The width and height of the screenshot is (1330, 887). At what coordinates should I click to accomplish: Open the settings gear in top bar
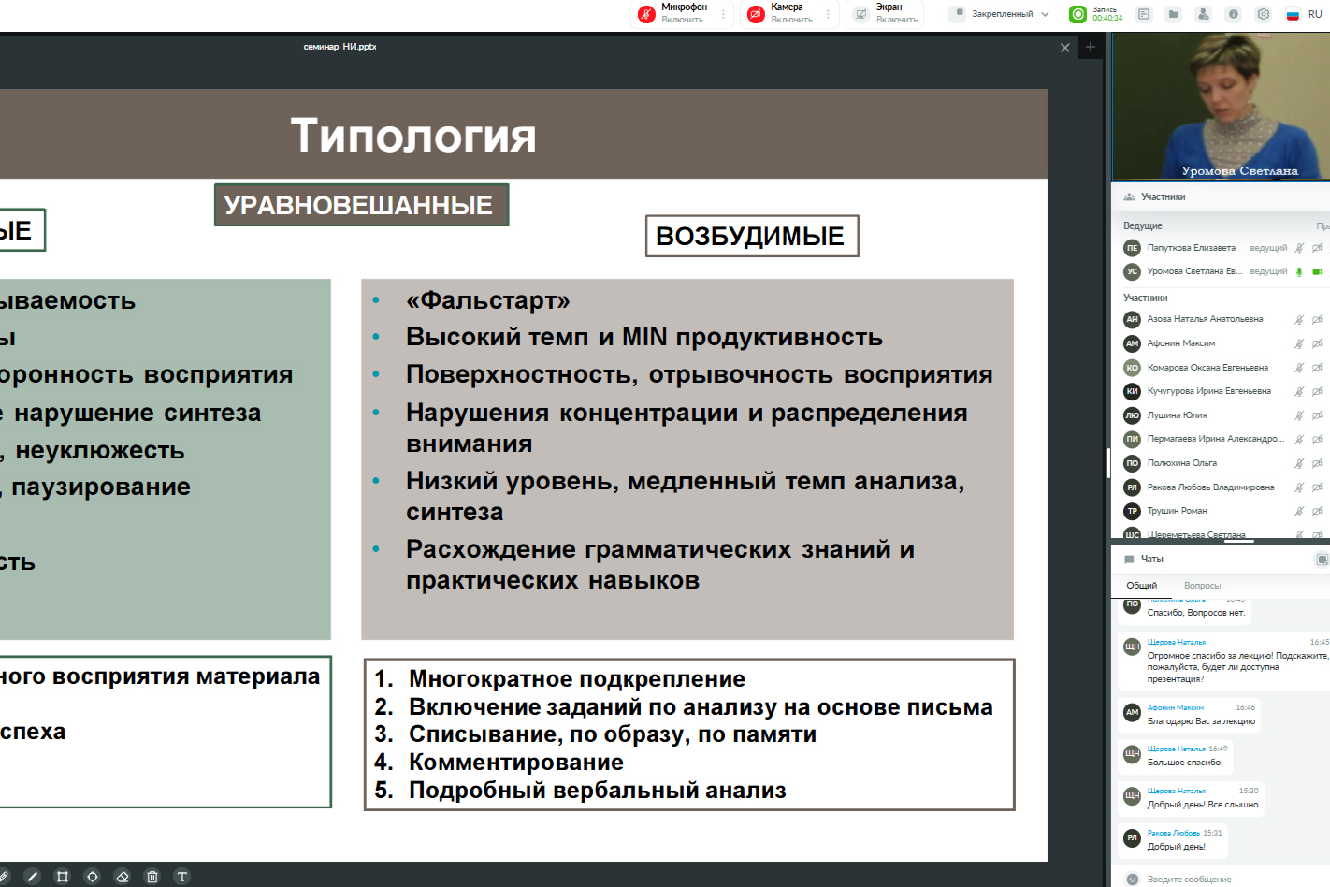tap(1264, 14)
